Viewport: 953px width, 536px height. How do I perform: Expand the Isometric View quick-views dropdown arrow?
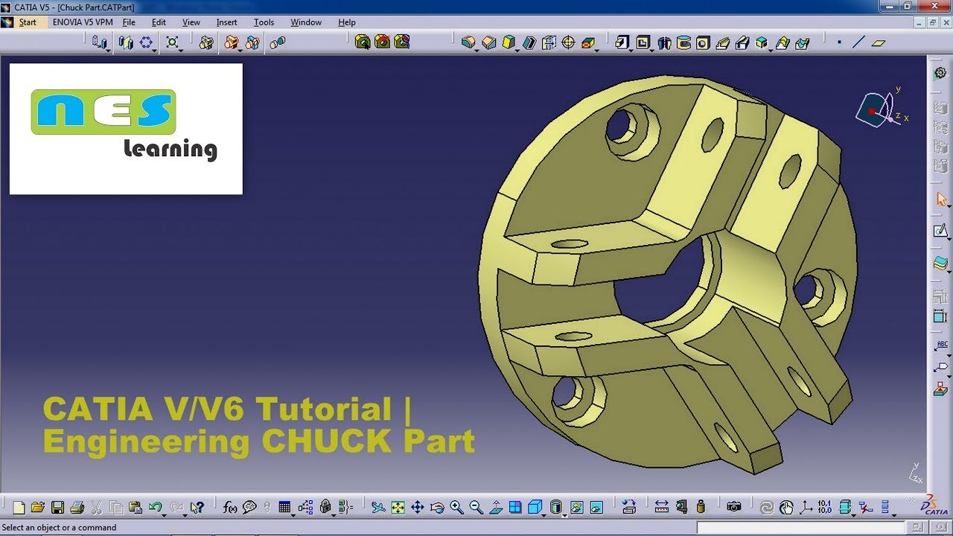544,514
